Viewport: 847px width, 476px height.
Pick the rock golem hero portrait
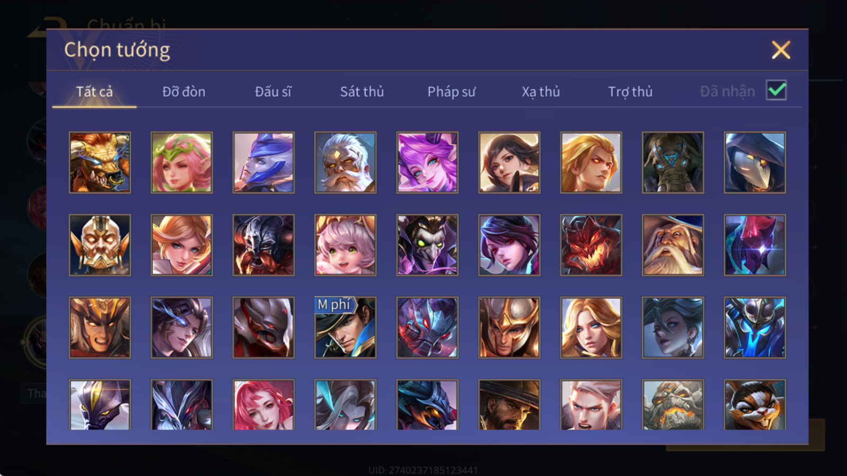pos(673,405)
